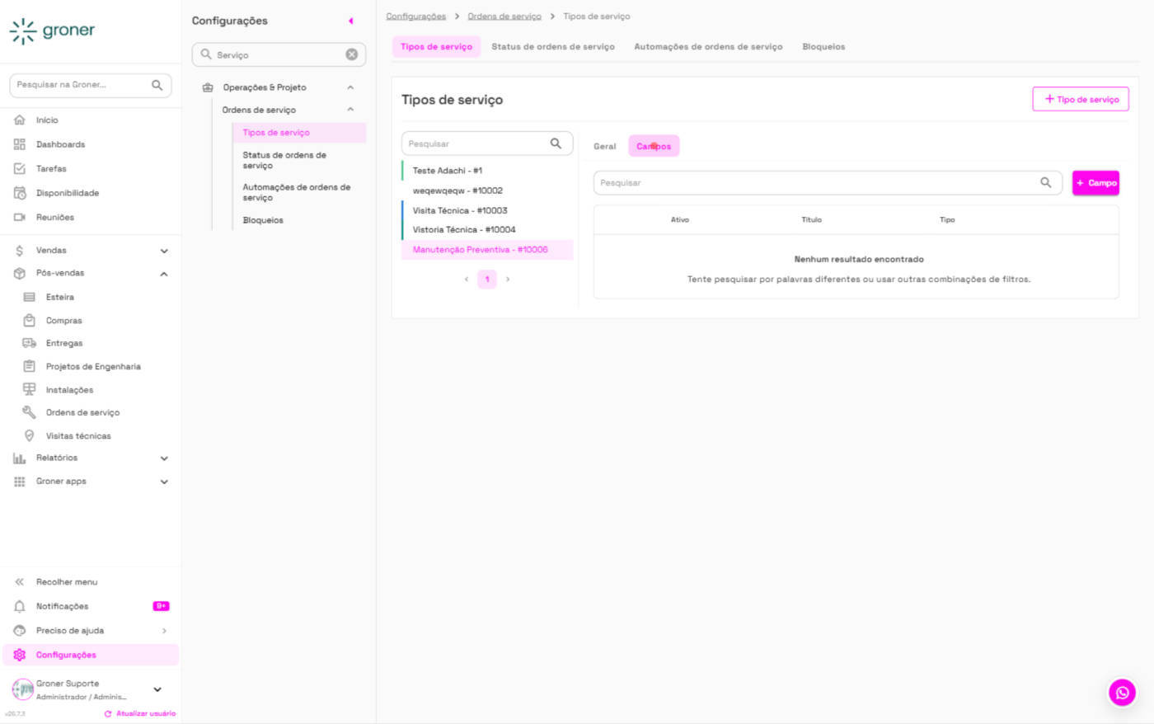
Task: Select Teste Adachi - #1 service type
Action: coord(487,171)
